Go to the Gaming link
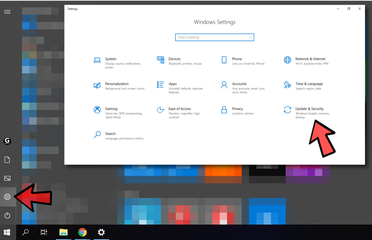The image size is (372, 240). (111, 109)
